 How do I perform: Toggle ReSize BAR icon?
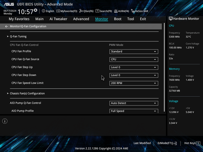coord(133,11)
